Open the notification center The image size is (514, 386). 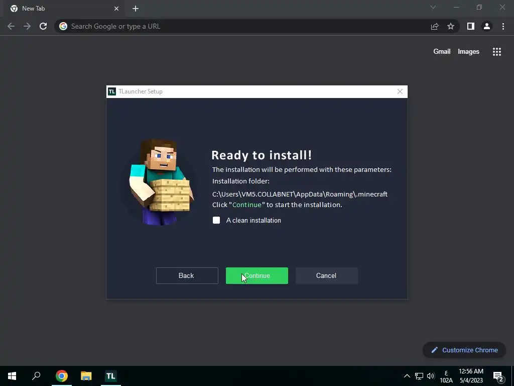point(498,376)
